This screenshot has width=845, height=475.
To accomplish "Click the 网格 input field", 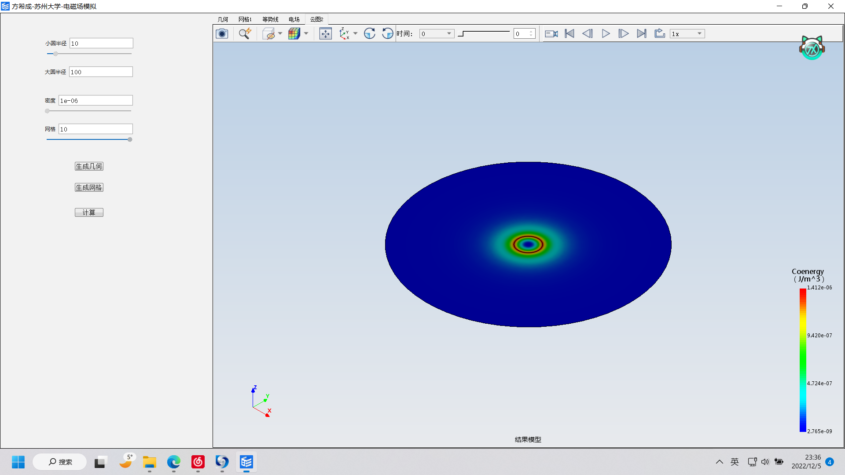I will pyautogui.click(x=96, y=129).
